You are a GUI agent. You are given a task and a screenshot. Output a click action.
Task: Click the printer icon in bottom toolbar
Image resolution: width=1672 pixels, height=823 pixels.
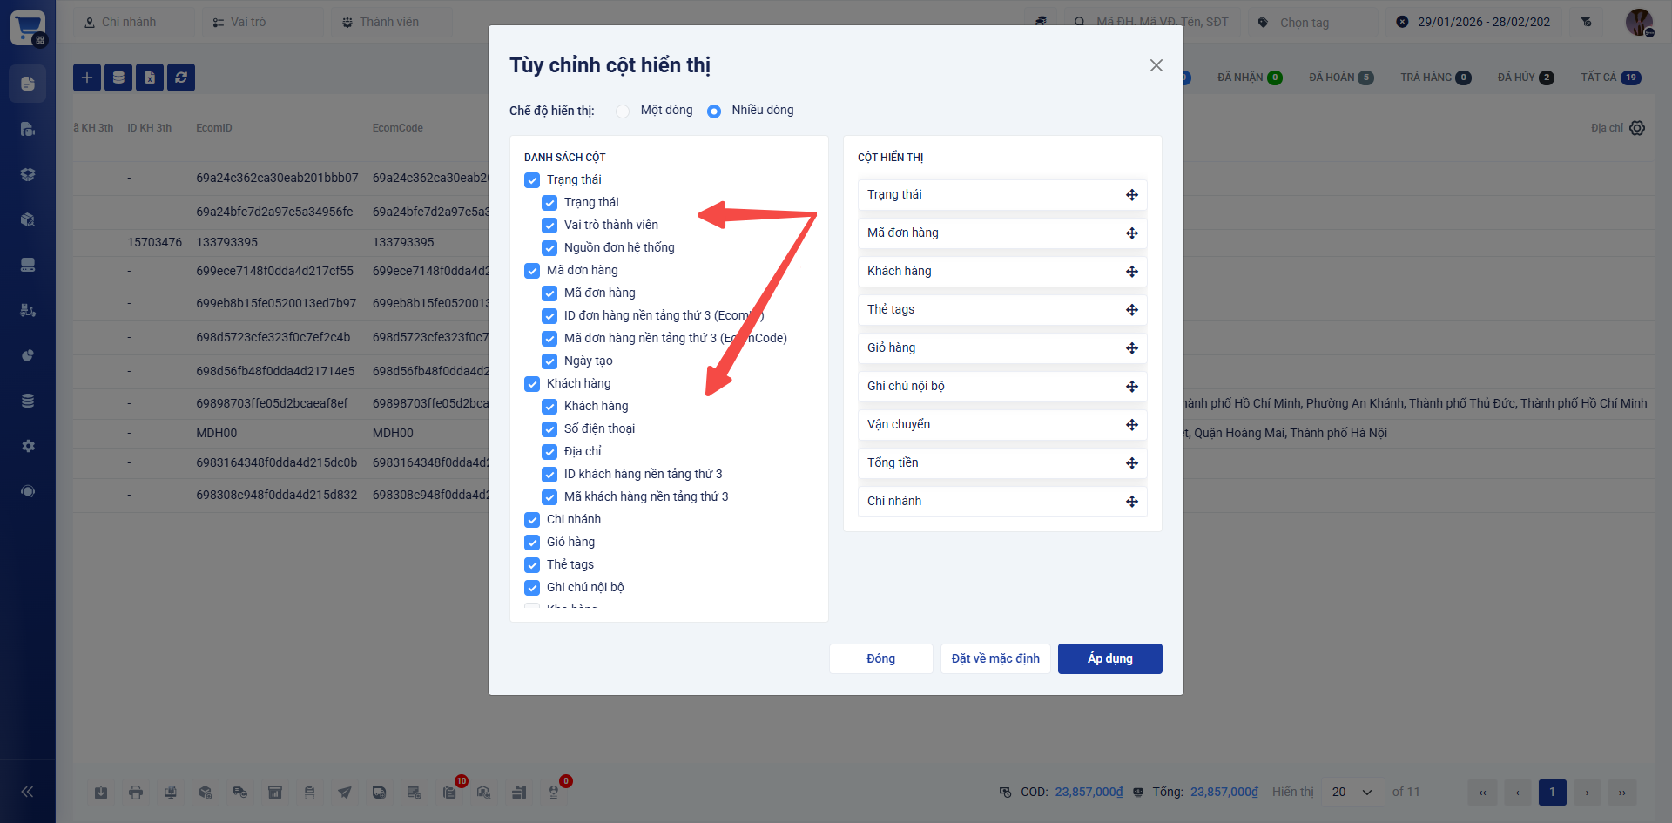(x=136, y=793)
